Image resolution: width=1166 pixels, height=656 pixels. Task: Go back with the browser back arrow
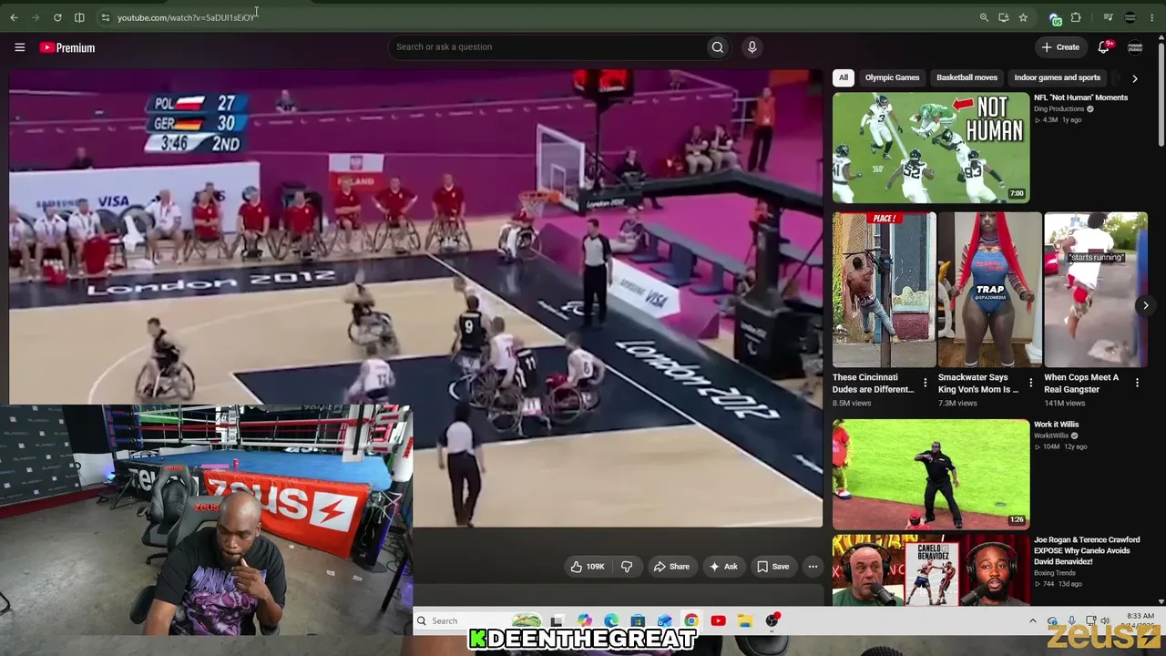pos(14,17)
